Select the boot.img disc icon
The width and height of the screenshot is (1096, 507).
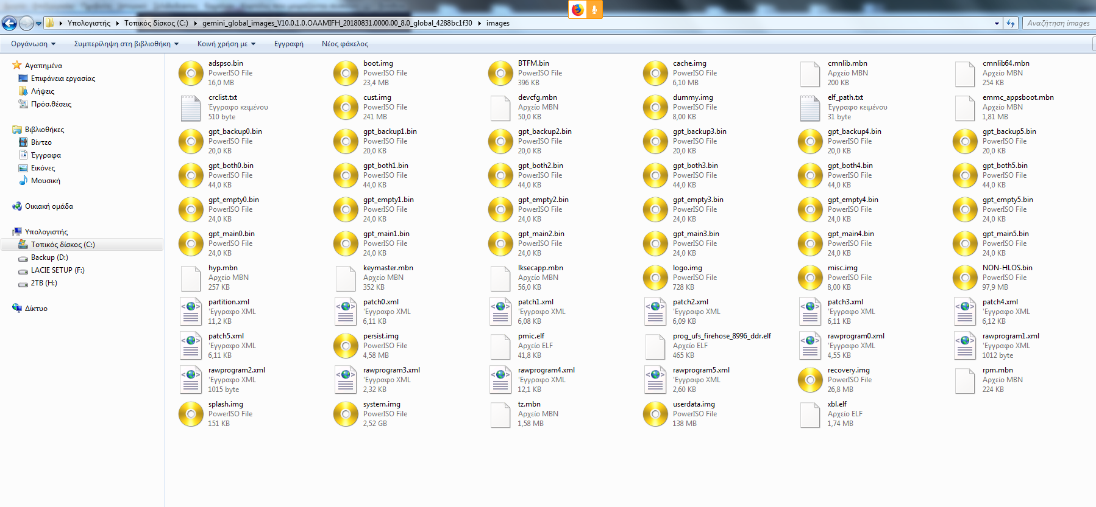click(x=346, y=73)
